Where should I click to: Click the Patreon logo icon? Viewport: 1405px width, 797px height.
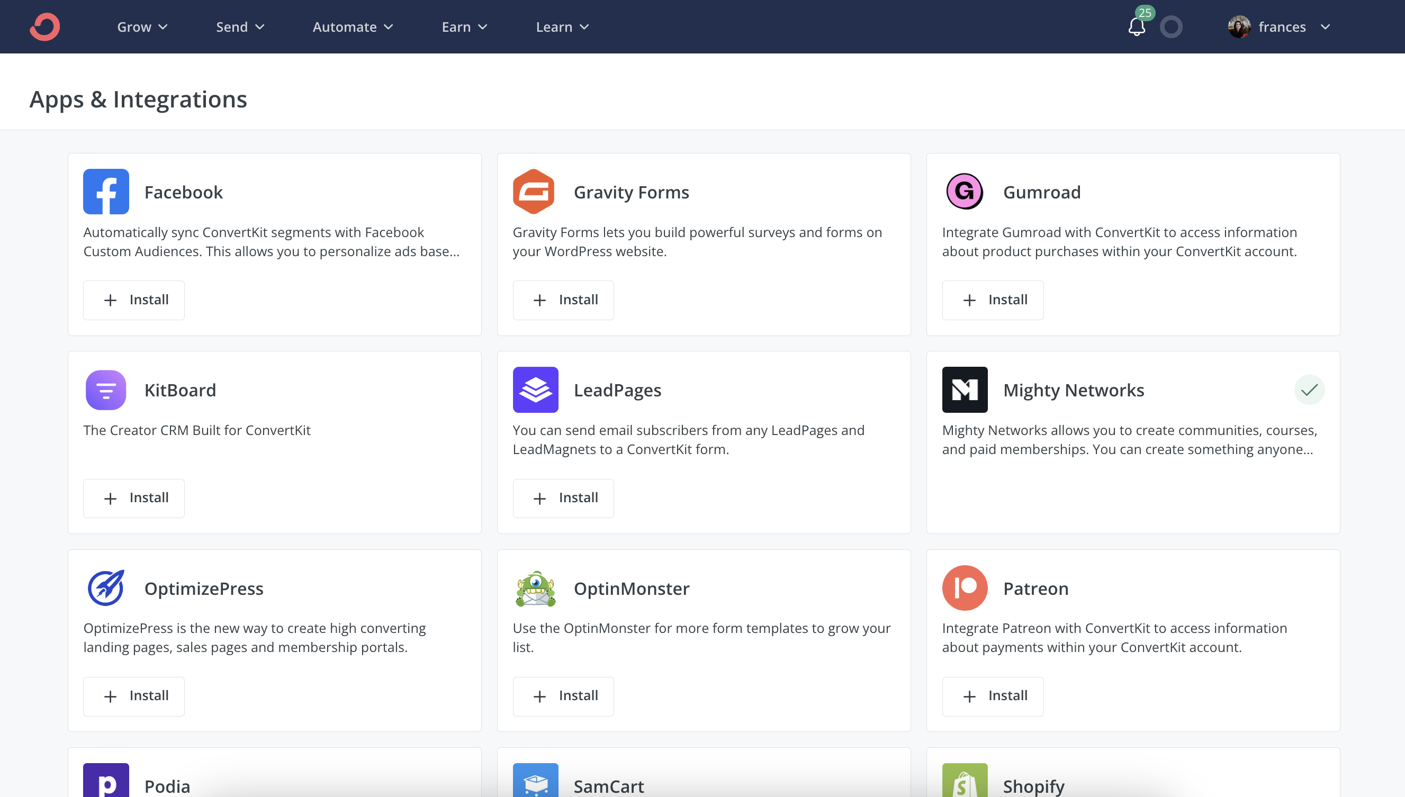click(x=965, y=588)
